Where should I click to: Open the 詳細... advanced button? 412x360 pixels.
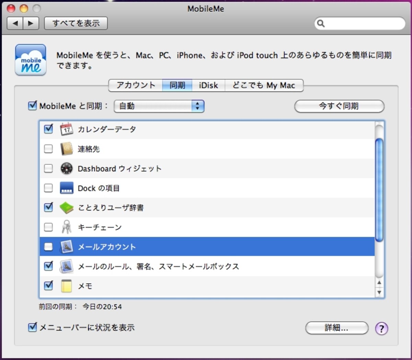coord(337,328)
